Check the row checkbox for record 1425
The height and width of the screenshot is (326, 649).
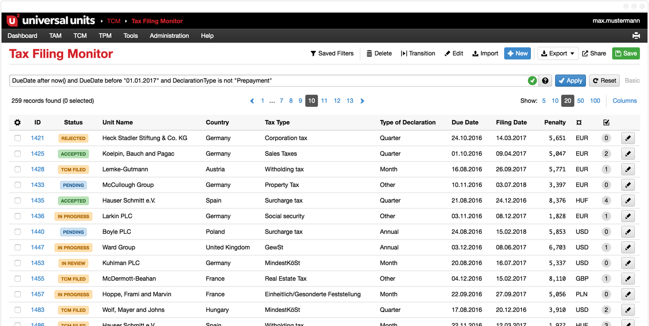[x=17, y=153]
